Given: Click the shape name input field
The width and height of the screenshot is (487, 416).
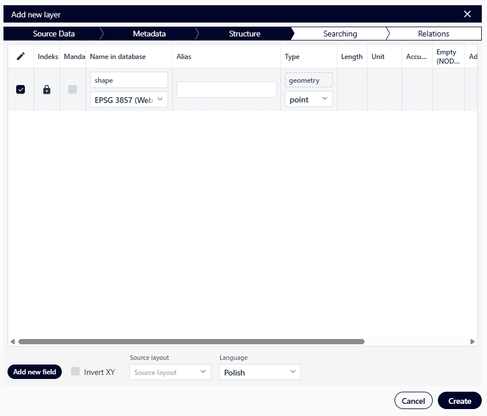Looking at the screenshot, I should pos(128,80).
